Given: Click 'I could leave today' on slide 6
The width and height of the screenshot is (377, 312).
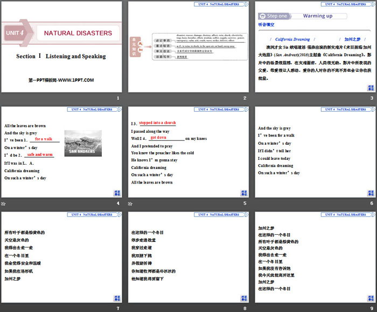Looking at the screenshot, I should [x=274, y=158].
